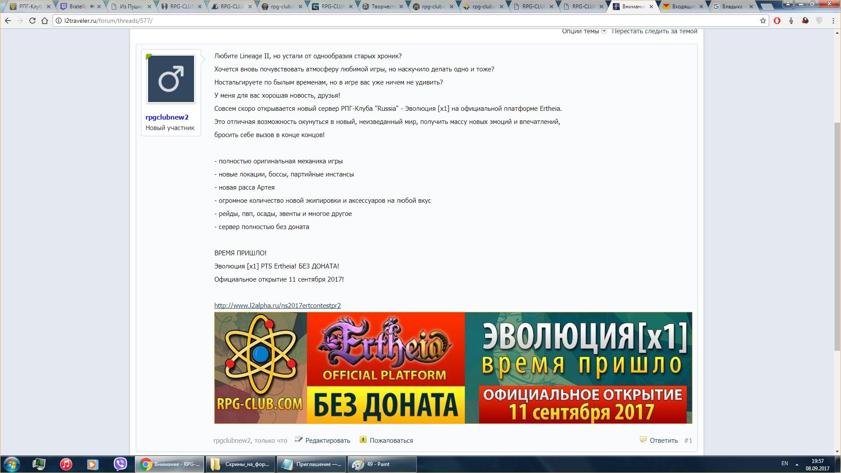Close the Из Пушки tab
The width and height of the screenshot is (841, 473).
pos(149,7)
